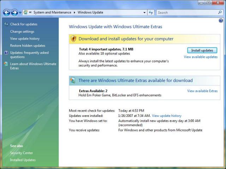Click the Check for updates icon in sidebar
This screenshot has width=226, height=169.
coord(6,24)
